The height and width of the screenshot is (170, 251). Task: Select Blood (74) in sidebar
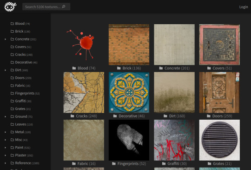20,24
